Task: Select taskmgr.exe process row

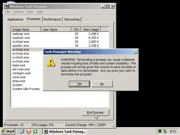Action: (x=56, y=34)
